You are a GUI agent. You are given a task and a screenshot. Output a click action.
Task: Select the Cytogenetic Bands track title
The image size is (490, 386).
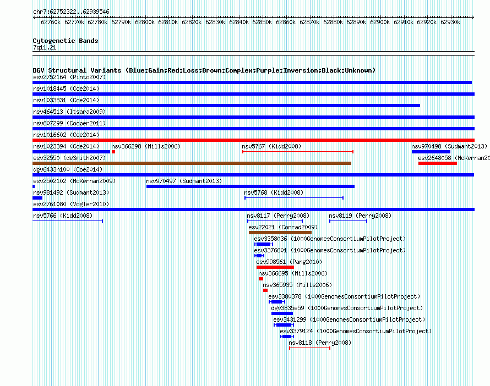[66, 41]
